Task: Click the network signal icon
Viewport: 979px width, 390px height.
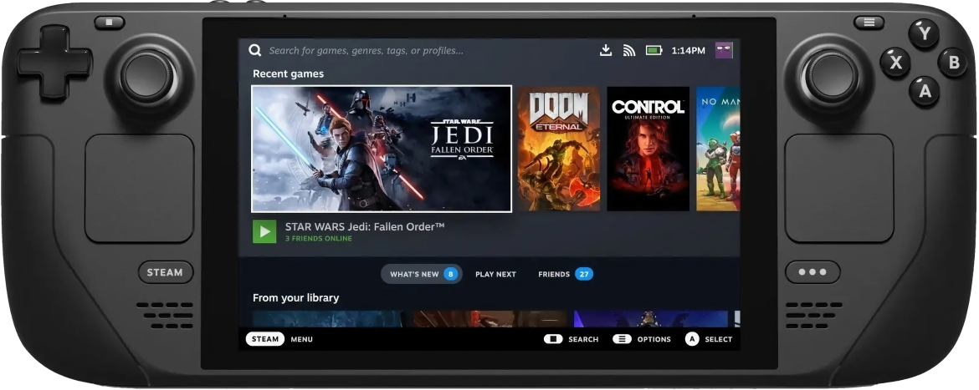Action: (628, 50)
